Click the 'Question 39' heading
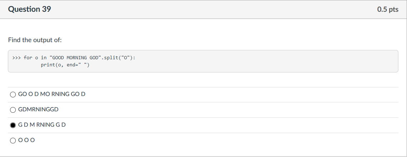 click(30, 9)
